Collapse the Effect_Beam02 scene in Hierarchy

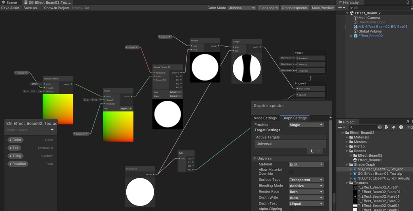347,13
